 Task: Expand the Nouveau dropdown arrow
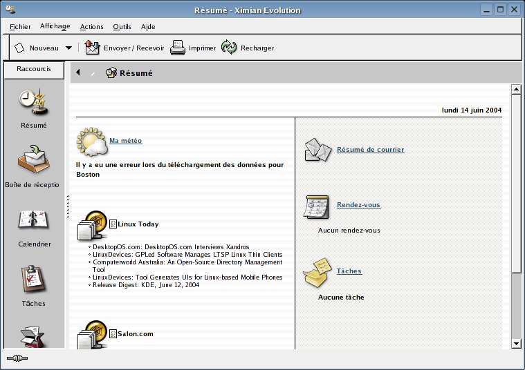[68, 48]
